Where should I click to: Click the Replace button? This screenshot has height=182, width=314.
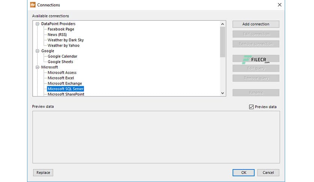click(43, 173)
